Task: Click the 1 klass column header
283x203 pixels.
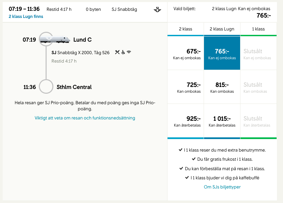Action: pyautogui.click(x=258, y=29)
